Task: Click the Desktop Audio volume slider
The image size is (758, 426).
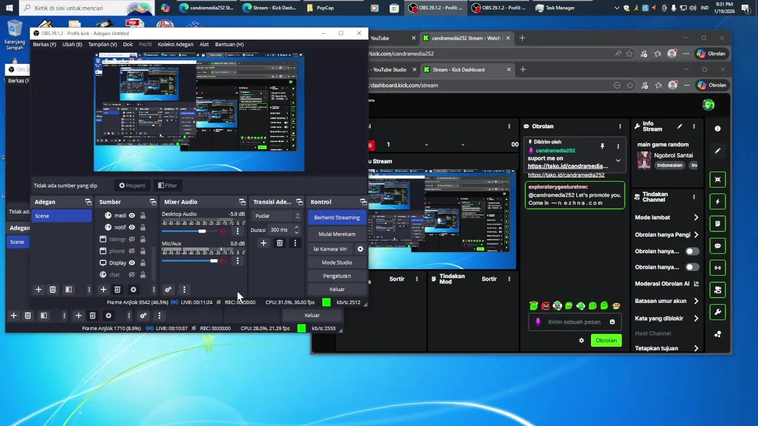Action: pos(189,231)
